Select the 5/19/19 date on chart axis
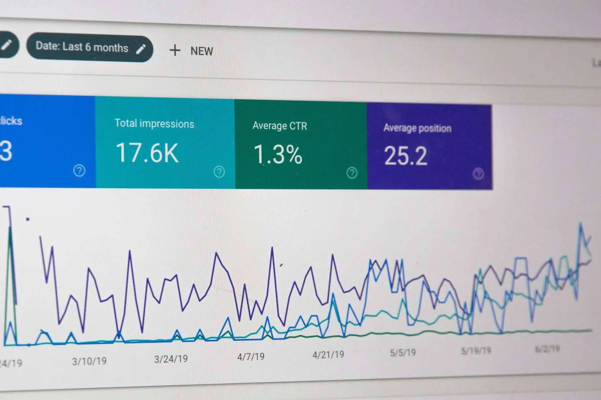This screenshot has height=400, width=601. pyautogui.click(x=476, y=351)
